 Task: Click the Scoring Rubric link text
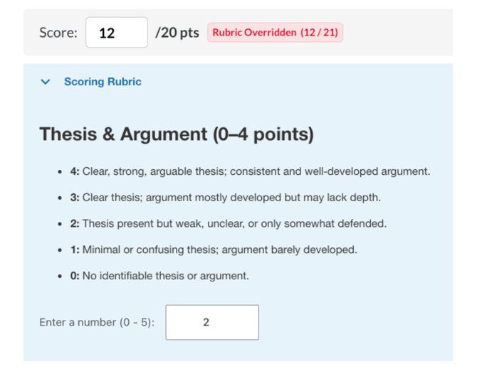tap(103, 82)
